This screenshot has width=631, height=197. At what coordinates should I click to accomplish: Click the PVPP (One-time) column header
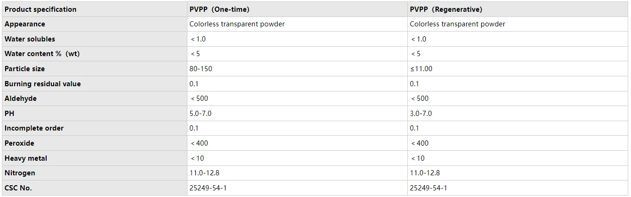tap(297, 9)
